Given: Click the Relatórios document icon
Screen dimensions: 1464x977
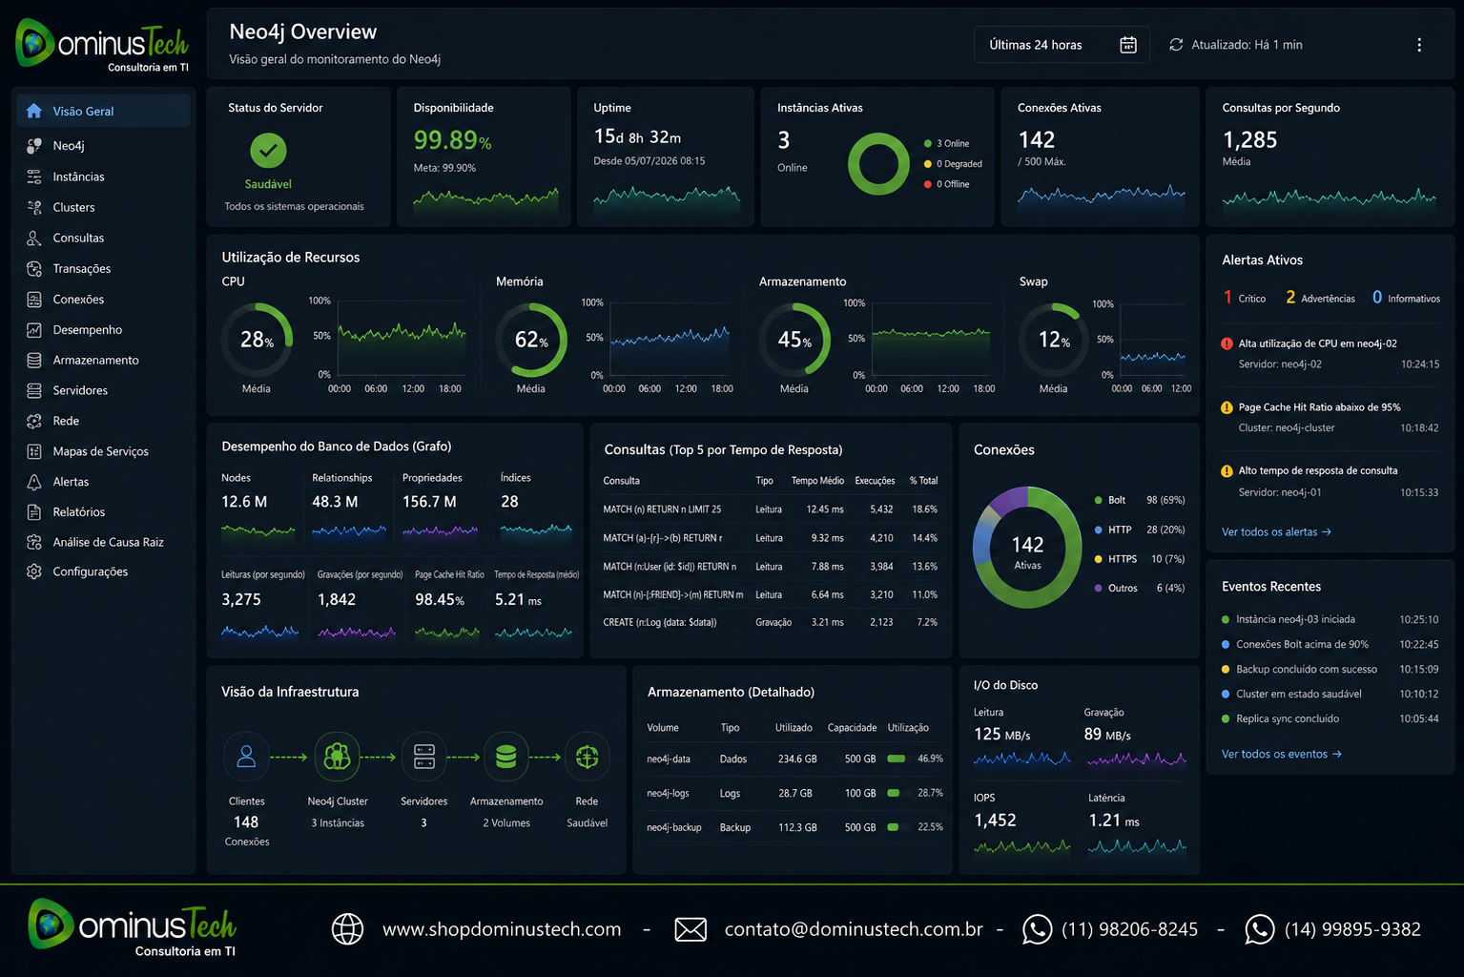Looking at the screenshot, I should pyautogui.click(x=34, y=511).
